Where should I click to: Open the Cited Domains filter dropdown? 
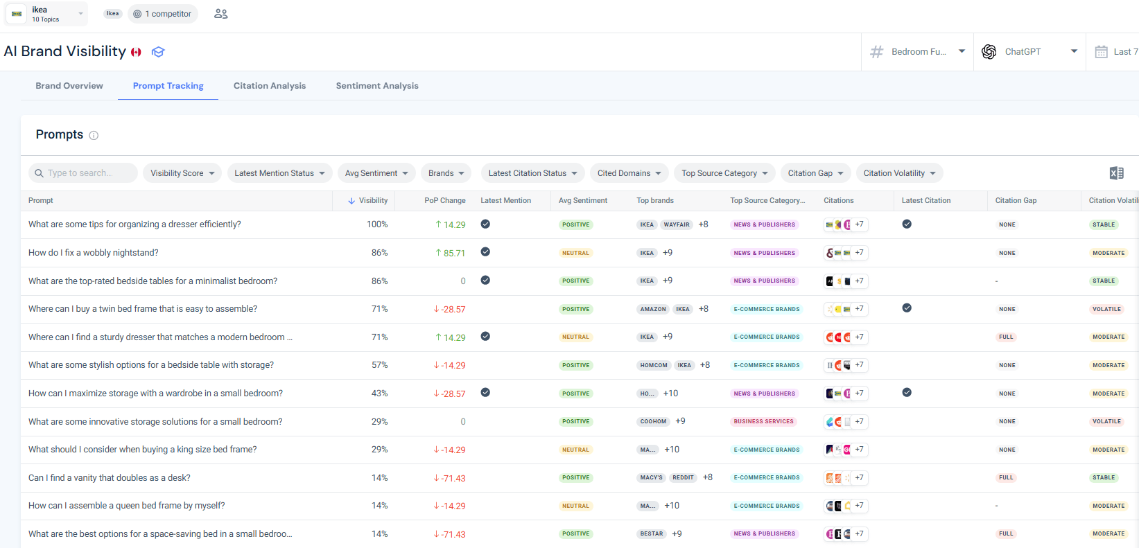[x=629, y=173]
